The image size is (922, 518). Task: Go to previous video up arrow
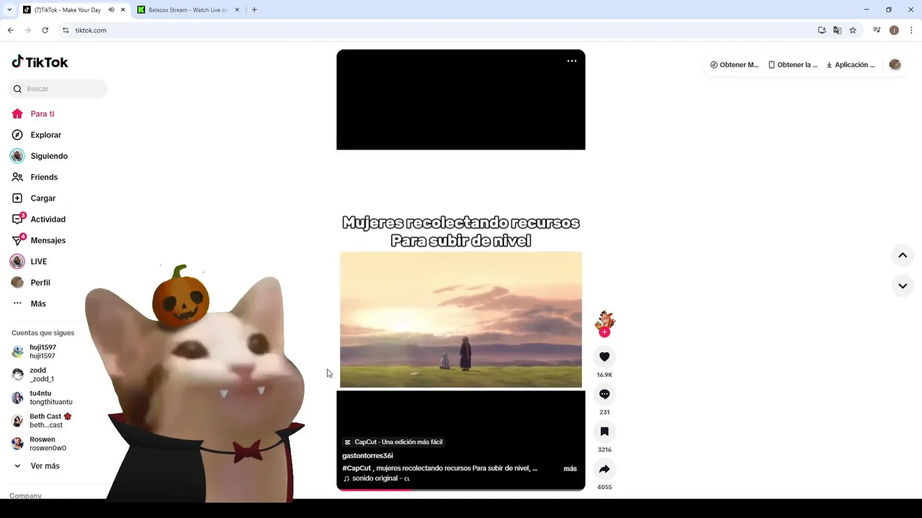point(903,255)
